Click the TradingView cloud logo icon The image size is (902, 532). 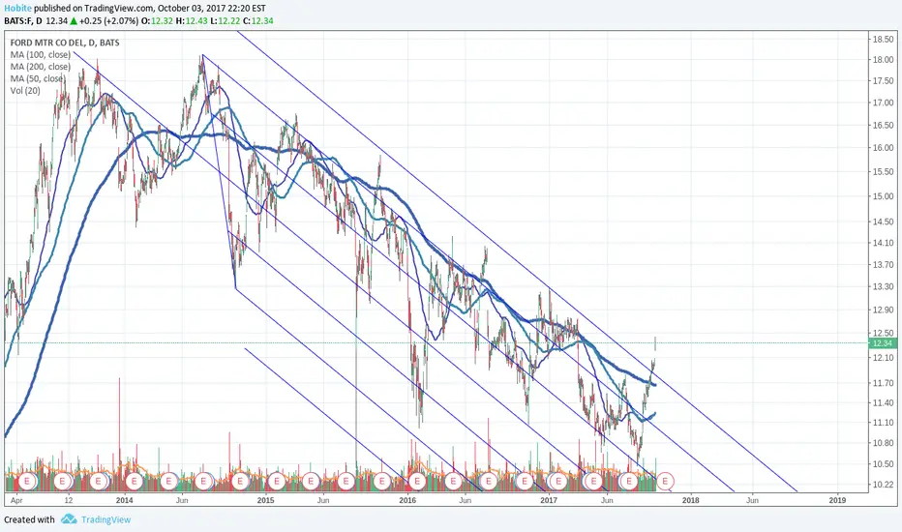pos(69,519)
